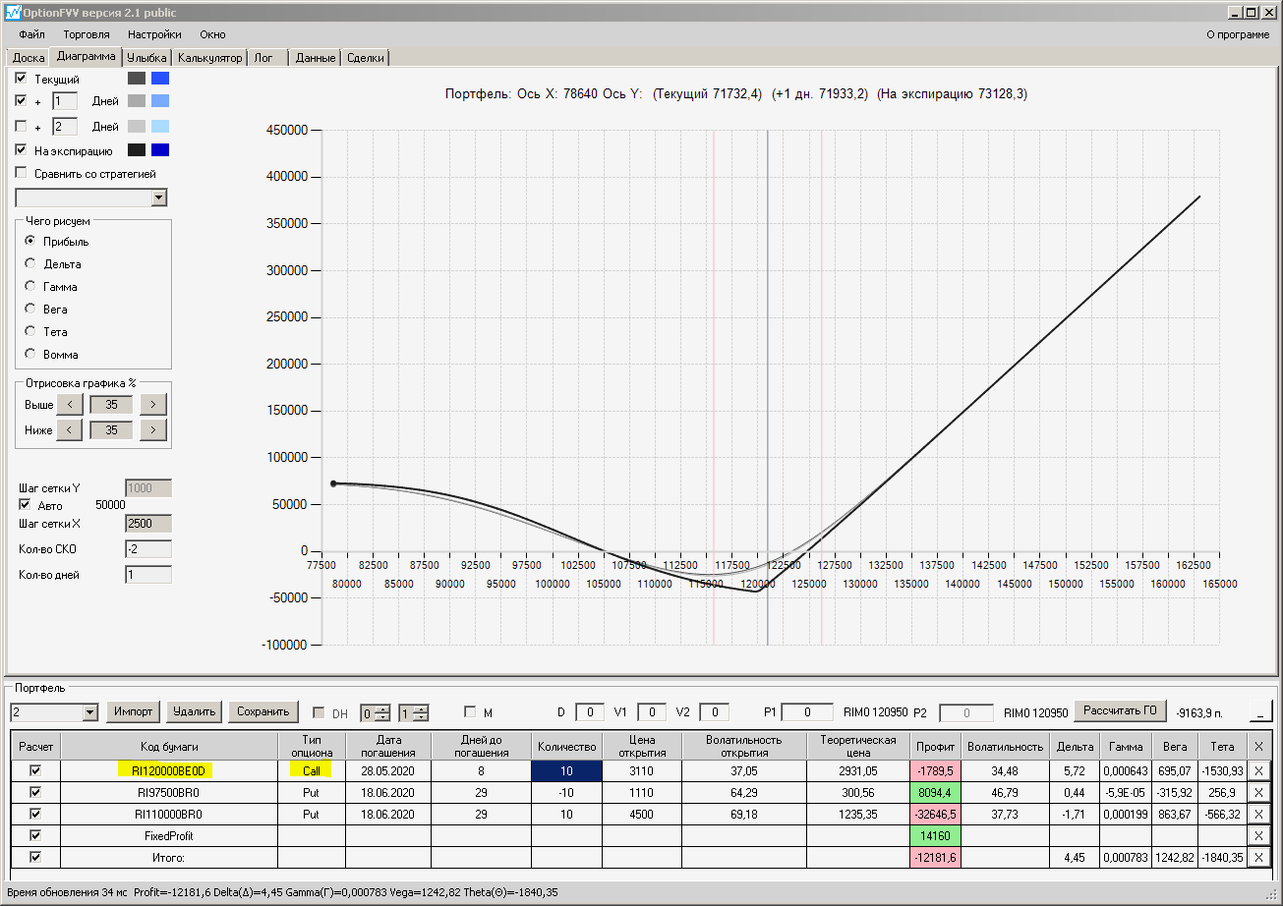
Task: Increase the Выше percentage with the right arrow
Action: [153, 404]
